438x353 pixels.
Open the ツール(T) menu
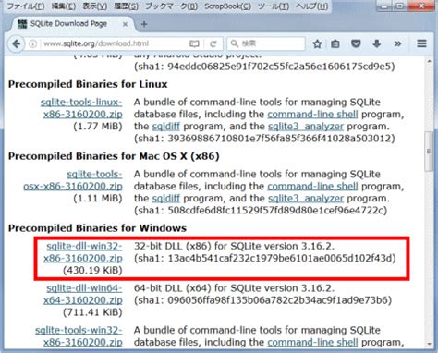274,6
